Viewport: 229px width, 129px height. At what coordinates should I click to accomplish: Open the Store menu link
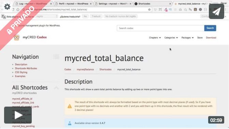pos(200,38)
